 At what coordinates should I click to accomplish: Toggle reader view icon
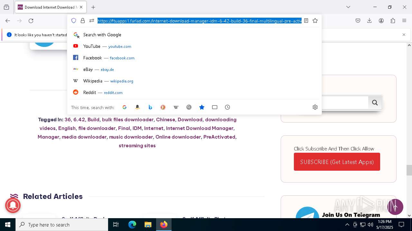click(x=306, y=21)
